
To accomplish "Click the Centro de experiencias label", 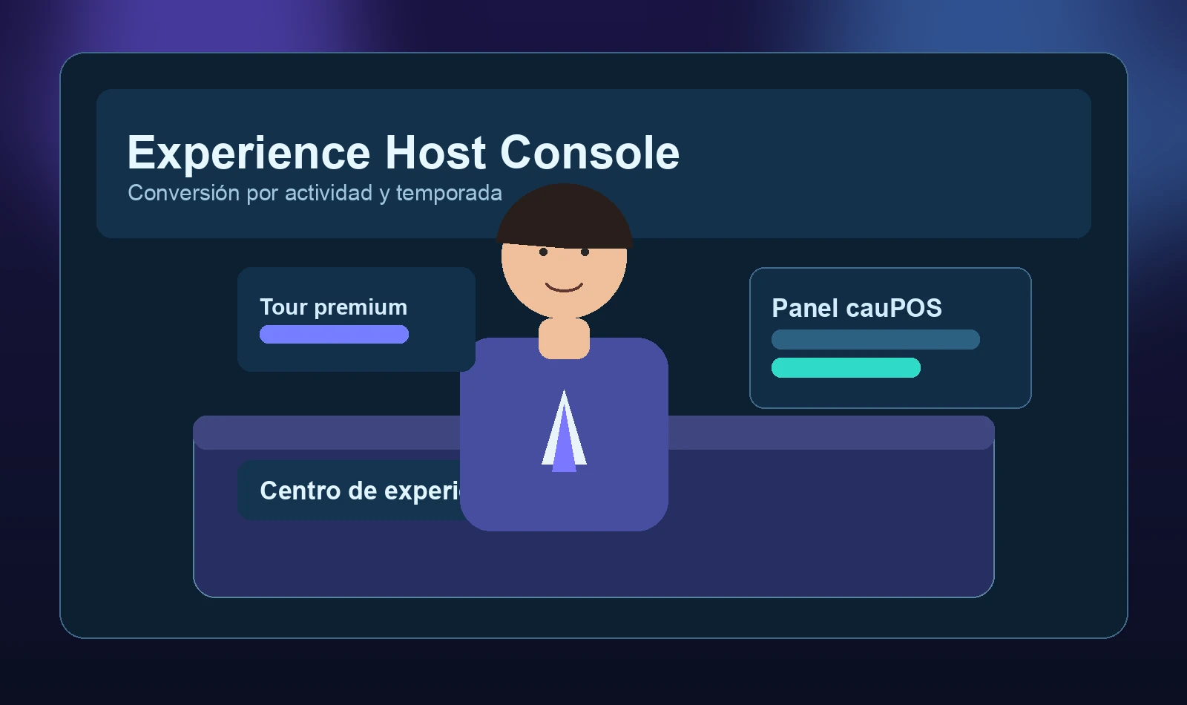I will pyautogui.click(x=364, y=491).
